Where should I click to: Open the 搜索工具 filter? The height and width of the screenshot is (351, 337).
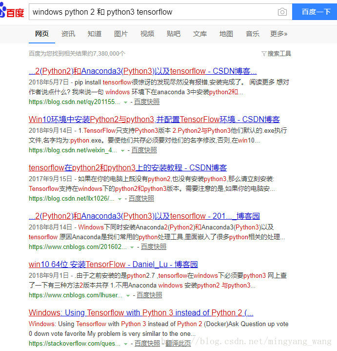coord(277,54)
